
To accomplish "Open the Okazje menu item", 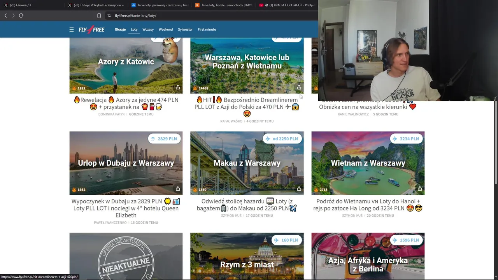I will (x=120, y=30).
